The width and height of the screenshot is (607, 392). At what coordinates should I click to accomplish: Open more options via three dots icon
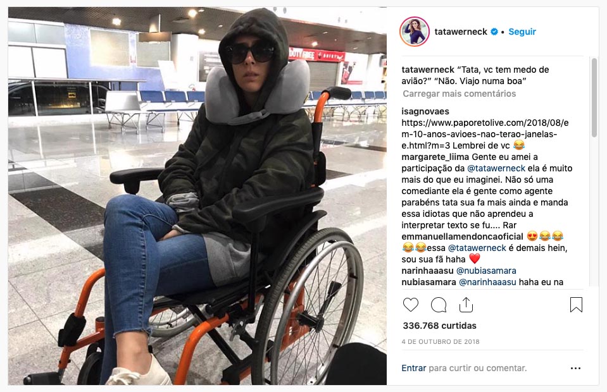point(575,369)
